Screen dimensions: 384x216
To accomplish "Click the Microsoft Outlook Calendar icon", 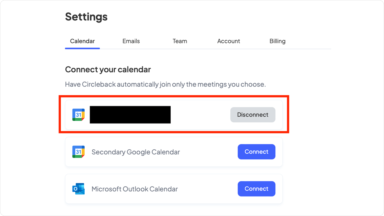I will [x=78, y=189].
